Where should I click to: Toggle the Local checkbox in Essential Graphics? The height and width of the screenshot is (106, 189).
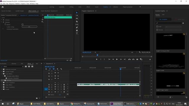pyautogui.click(x=157, y=26)
